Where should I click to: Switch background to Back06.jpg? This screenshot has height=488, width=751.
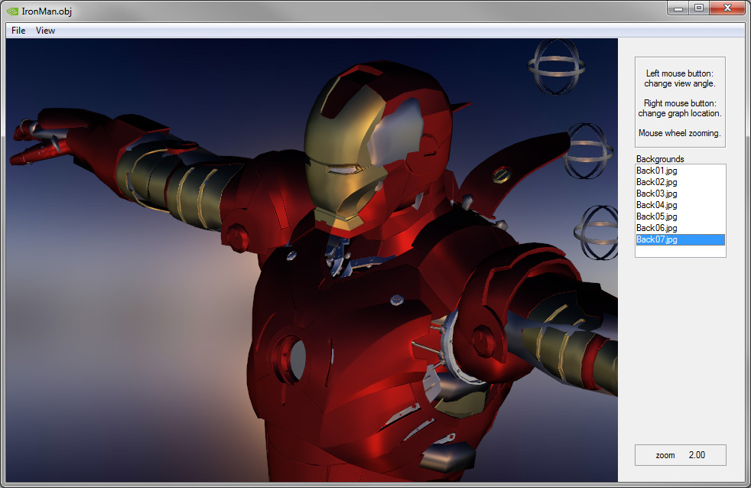(656, 228)
